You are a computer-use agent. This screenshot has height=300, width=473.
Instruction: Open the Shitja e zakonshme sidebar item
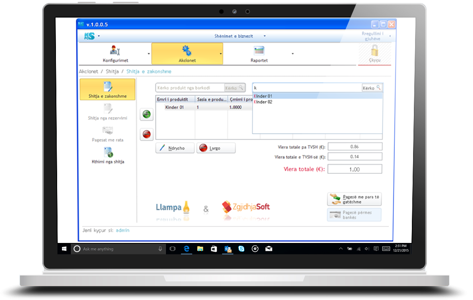click(107, 89)
